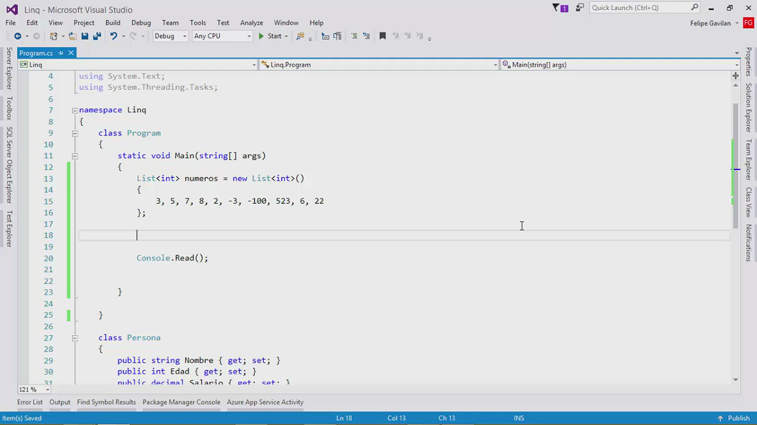Click the green Start debugging play icon

261,36
